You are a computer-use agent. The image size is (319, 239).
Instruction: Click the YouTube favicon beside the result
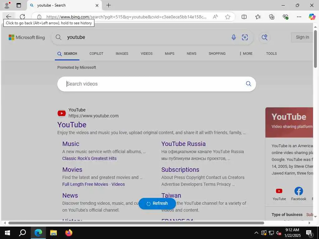61,113
